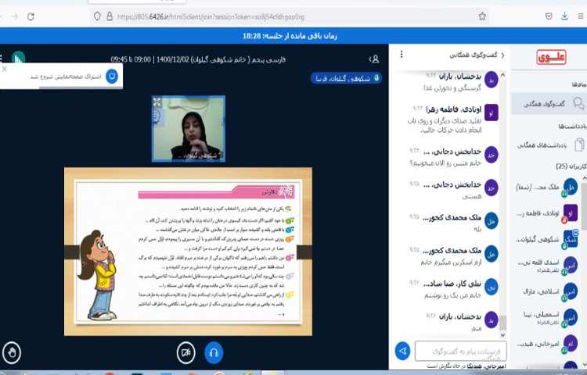Click the علوی logo

click(551, 58)
